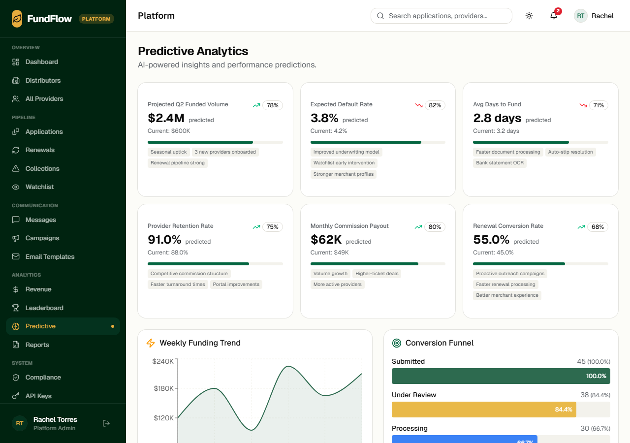Click the Predictive brain icon
Image resolution: width=630 pixels, height=443 pixels.
pos(16,326)
